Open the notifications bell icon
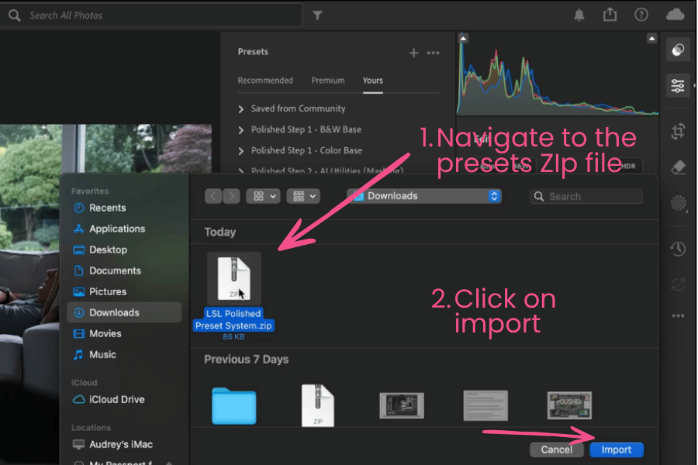The width and height of the screenshot is (698, 465). [579, 15]
